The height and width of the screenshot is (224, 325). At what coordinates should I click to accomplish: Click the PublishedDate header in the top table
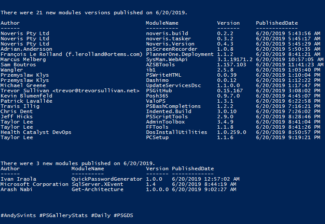pos(277,23)
